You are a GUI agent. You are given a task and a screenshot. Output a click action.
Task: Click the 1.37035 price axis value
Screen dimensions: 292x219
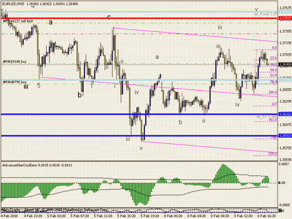285,55
